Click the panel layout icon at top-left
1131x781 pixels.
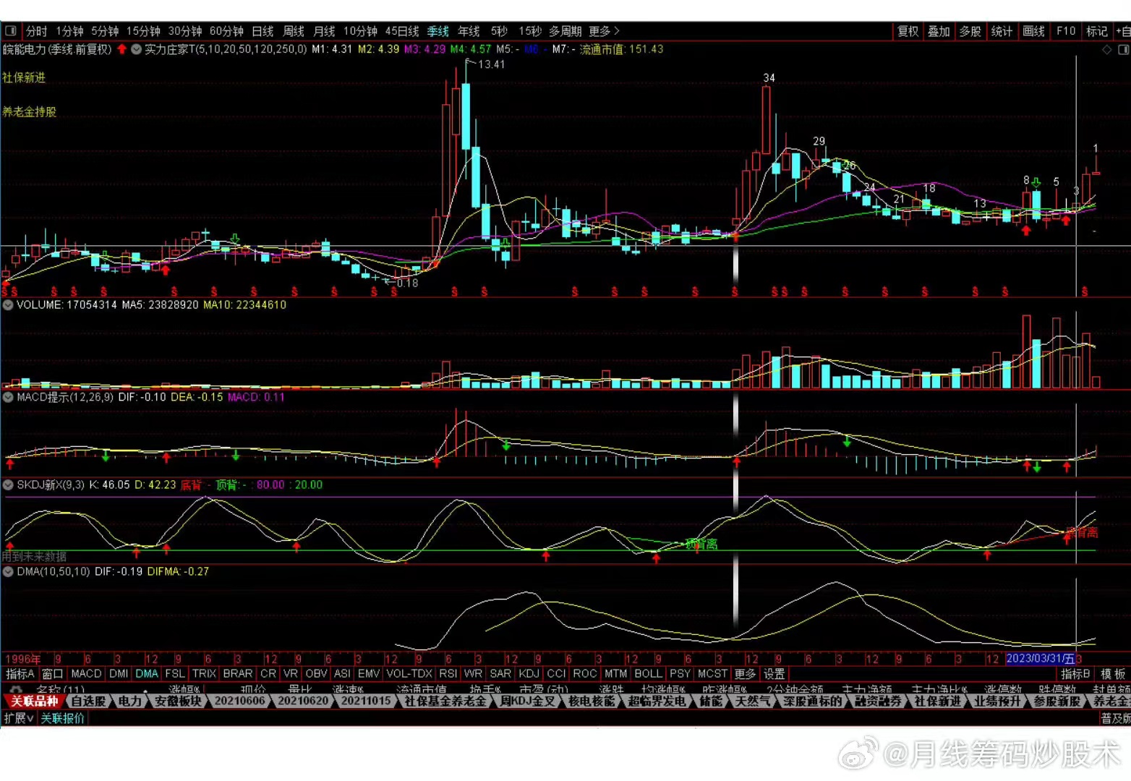tap(11, 31)
